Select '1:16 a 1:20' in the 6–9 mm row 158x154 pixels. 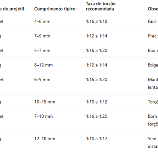point(96,80)
